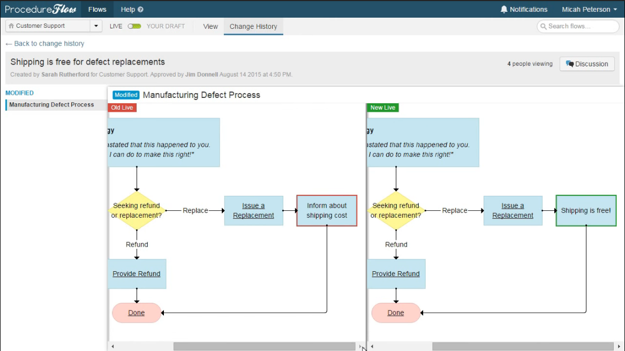Click Issue a Replacement link in Old Live
Viewport: 625px width, 351px height.
pyautogui.click(x=253, y=210)
